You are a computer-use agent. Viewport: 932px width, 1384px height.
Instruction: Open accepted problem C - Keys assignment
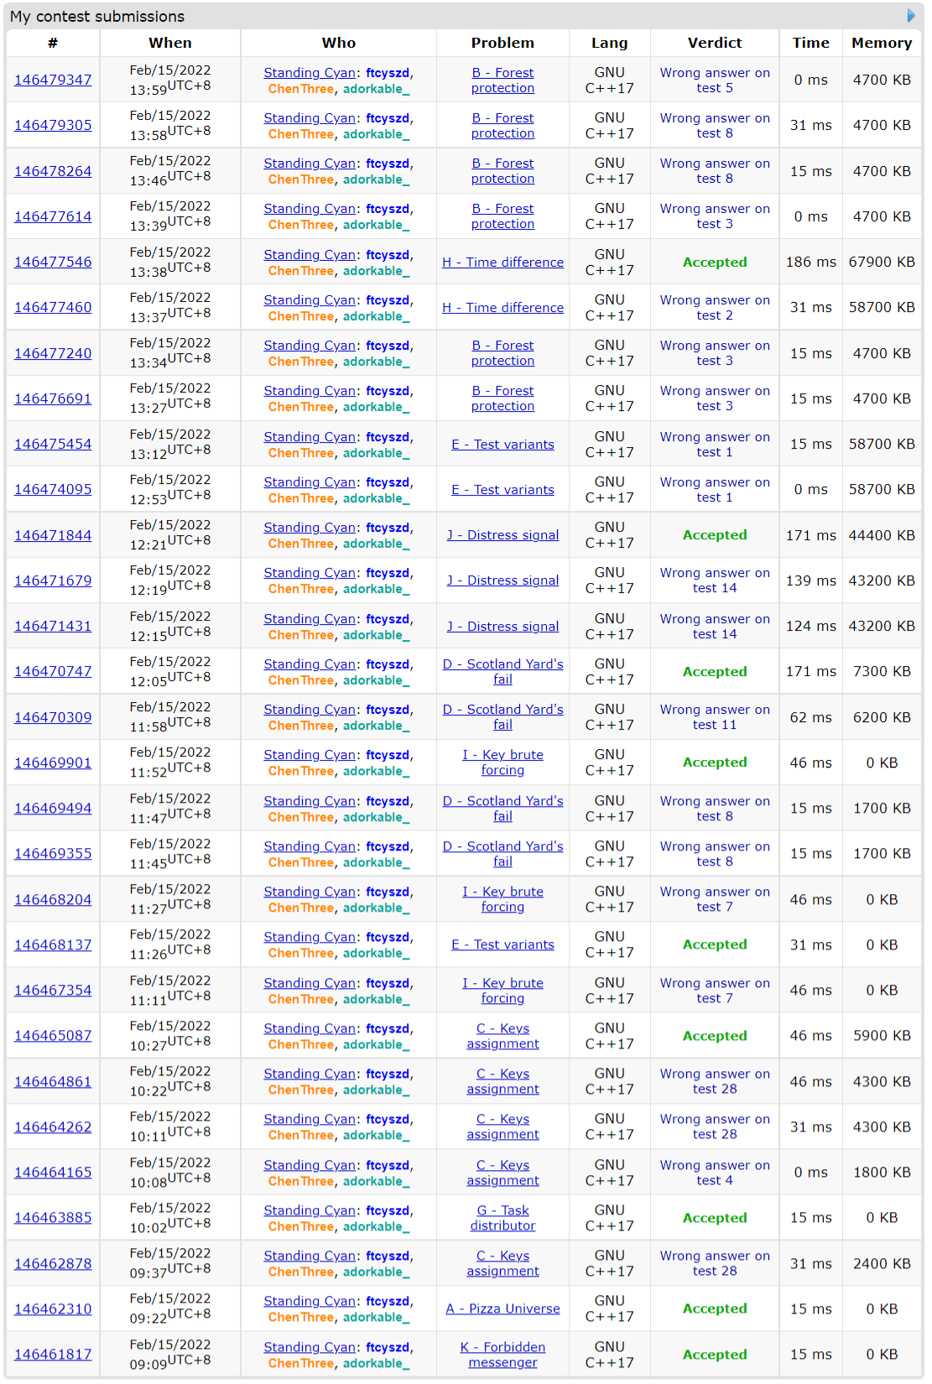point(502,1036)
